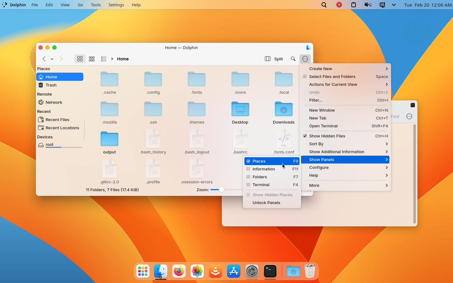
Task: Open the system tray chevron in top bar
Action: click(394, 5)
